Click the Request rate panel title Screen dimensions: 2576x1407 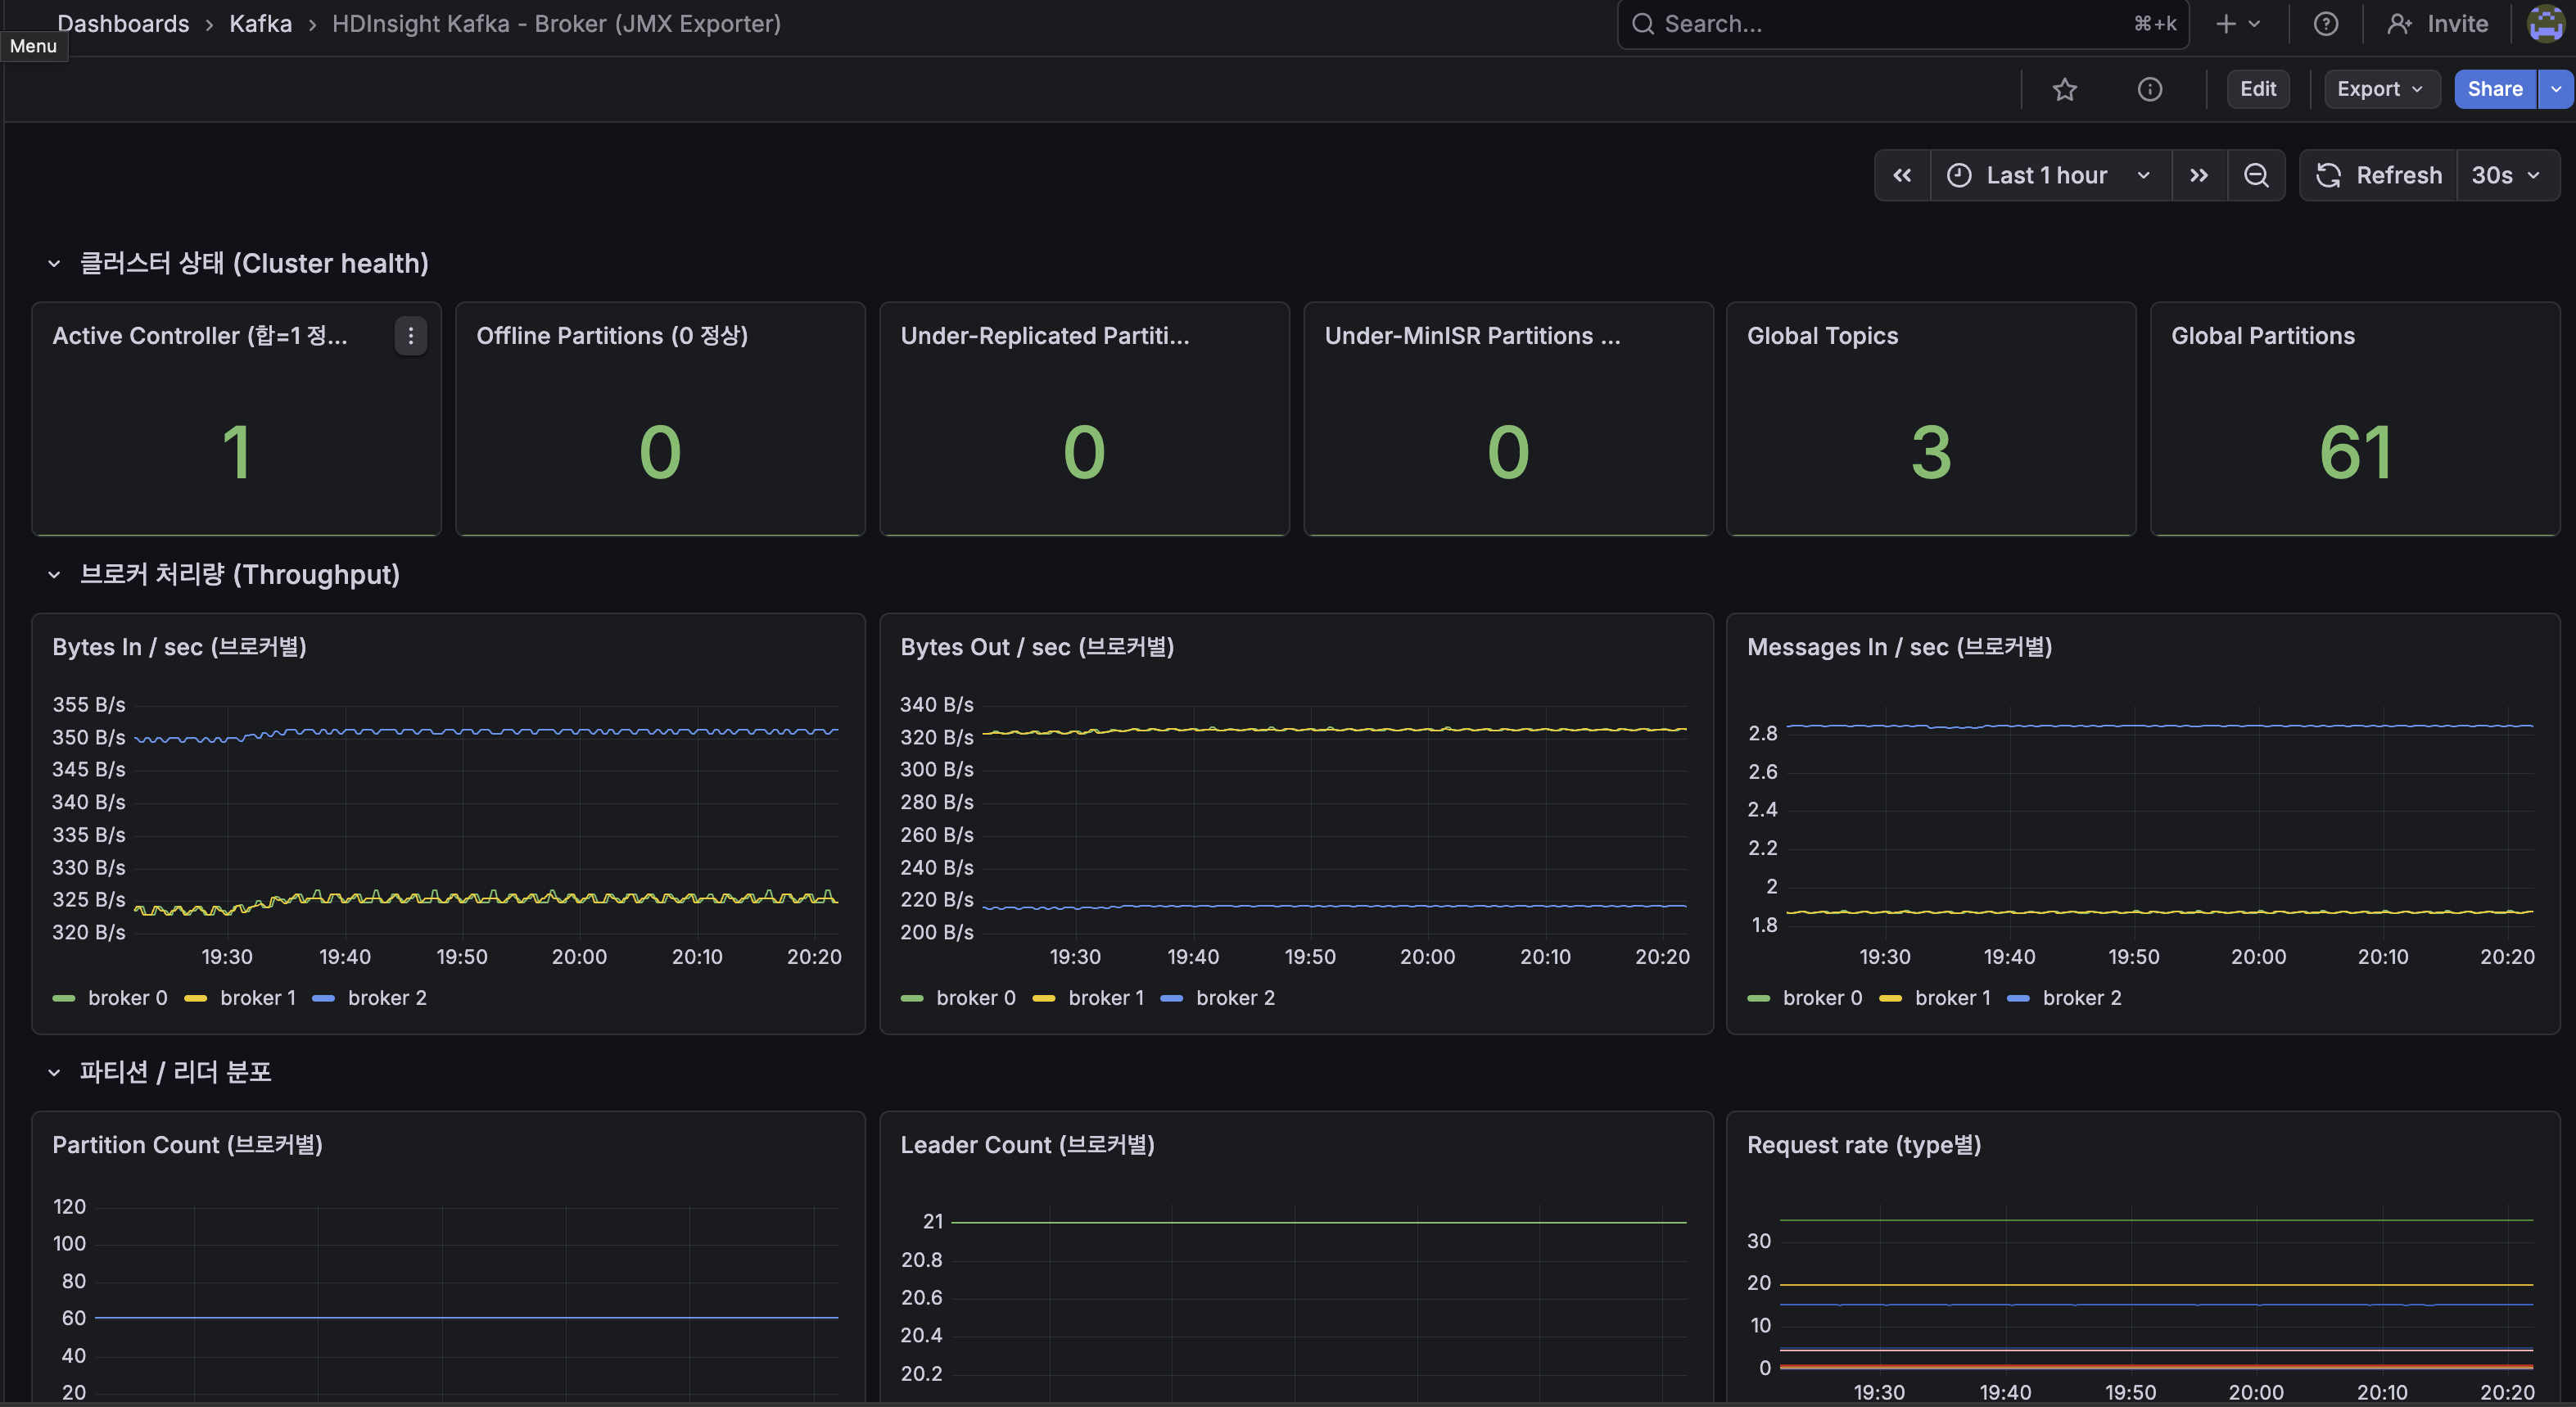1864,1145
